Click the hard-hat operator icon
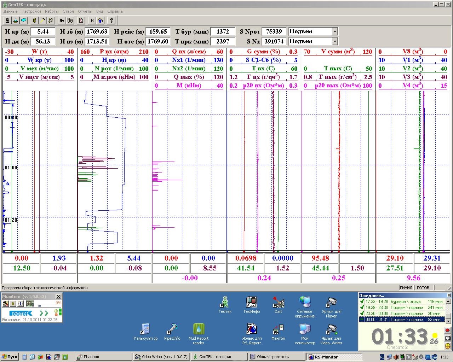 coord(448,346)
